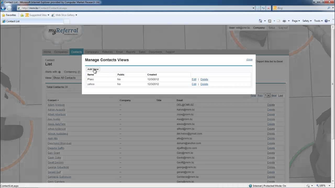Go back with browser Back arrow
Image resolution: width=335 pixels, height=188 pixels.
pos(3,8)
